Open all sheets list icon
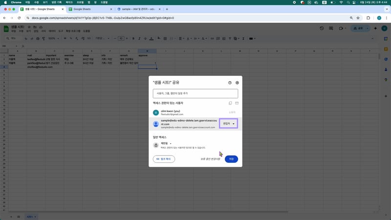Screen dimensions: 391x220 point(19,217)
